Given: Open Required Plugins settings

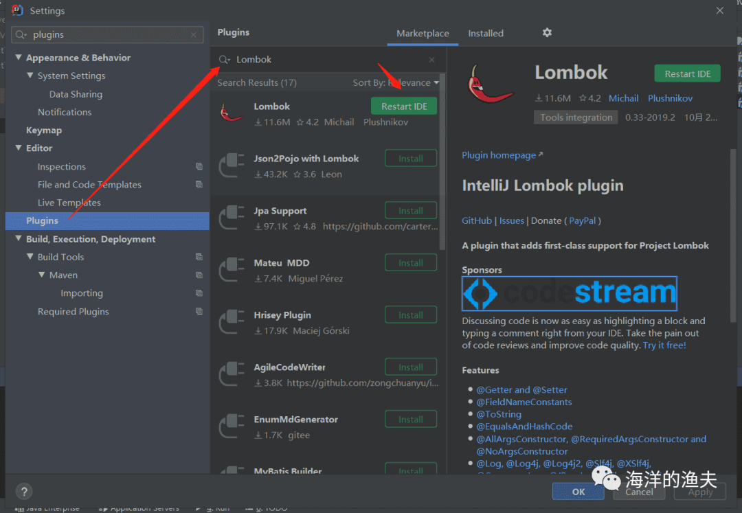Looking at the screenshot, I should 74,312.
